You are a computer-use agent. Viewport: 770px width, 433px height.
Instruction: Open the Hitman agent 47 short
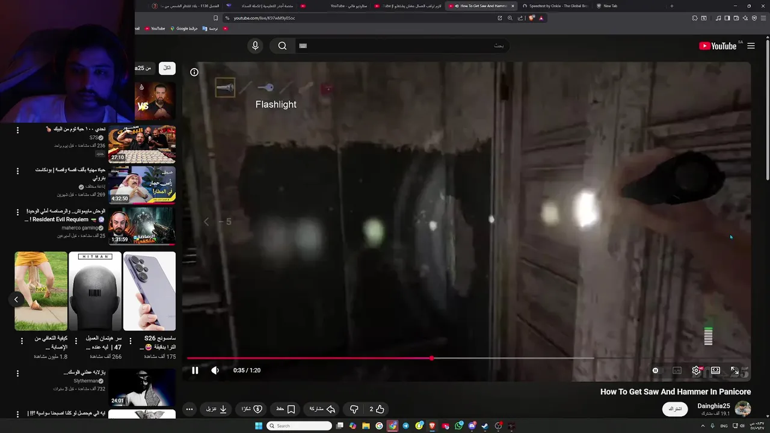95,291
